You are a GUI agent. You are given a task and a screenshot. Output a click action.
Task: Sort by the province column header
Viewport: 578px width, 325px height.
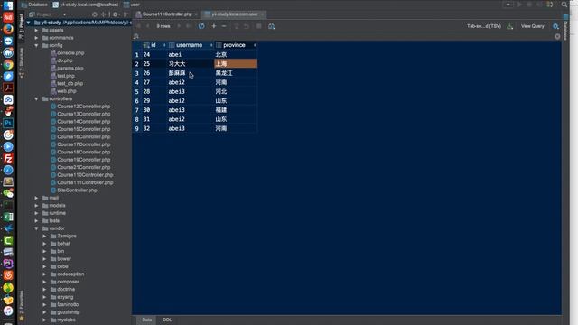coord(236,45)
